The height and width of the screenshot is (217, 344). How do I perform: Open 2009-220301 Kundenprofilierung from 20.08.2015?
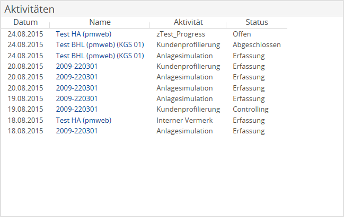77,66
